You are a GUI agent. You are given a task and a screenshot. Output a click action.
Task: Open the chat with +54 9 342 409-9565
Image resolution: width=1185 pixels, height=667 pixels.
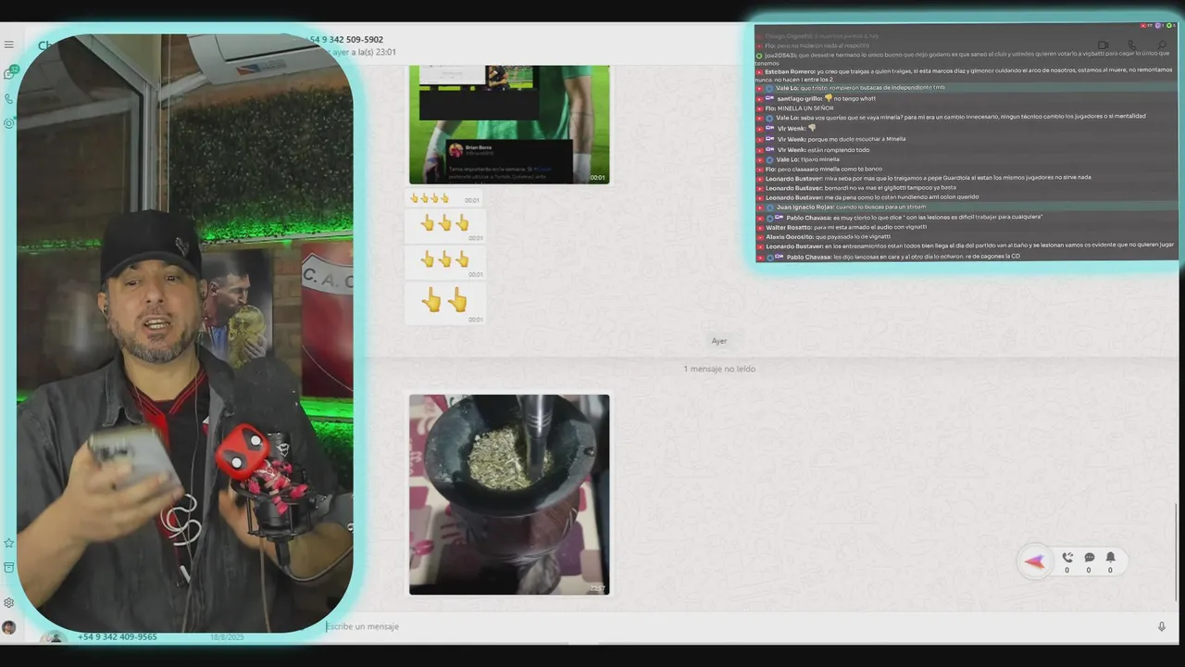pos(117,636)
